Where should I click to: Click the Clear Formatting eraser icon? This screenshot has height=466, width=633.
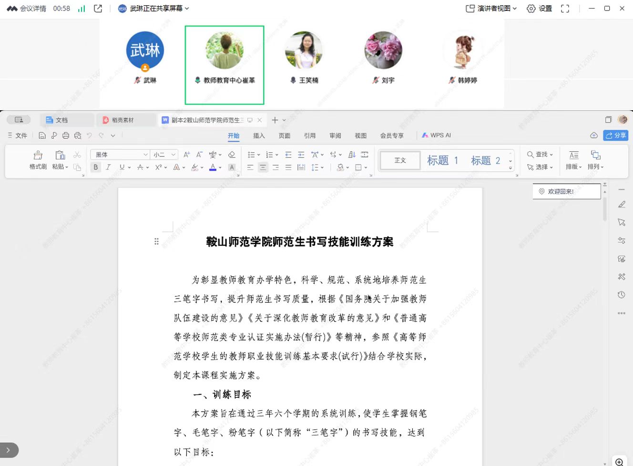tap(232, 155)
